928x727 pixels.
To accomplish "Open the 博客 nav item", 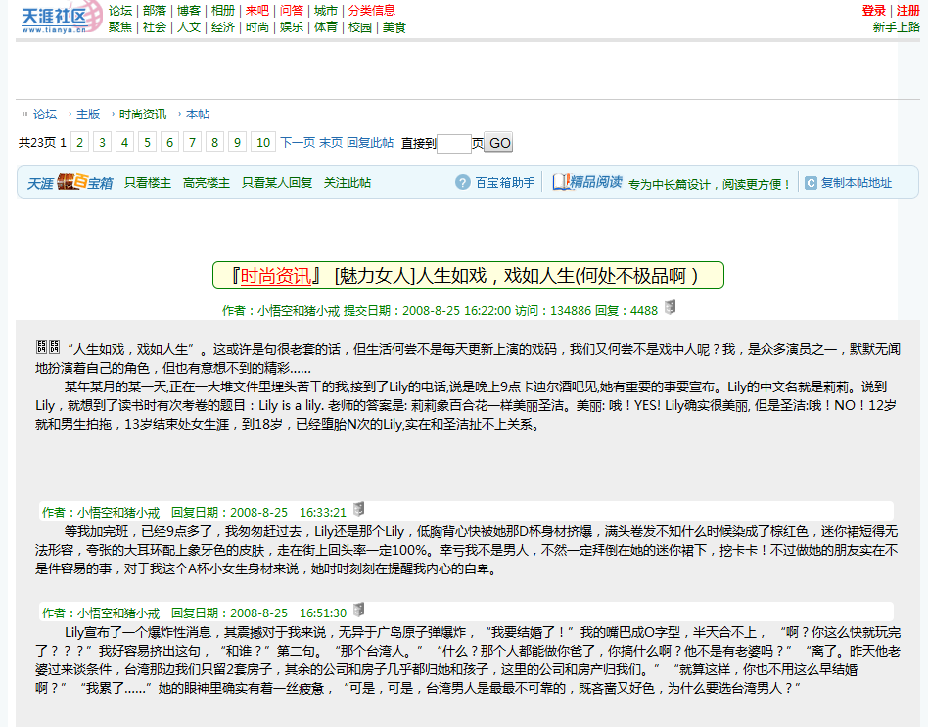I will coord(189,10).
